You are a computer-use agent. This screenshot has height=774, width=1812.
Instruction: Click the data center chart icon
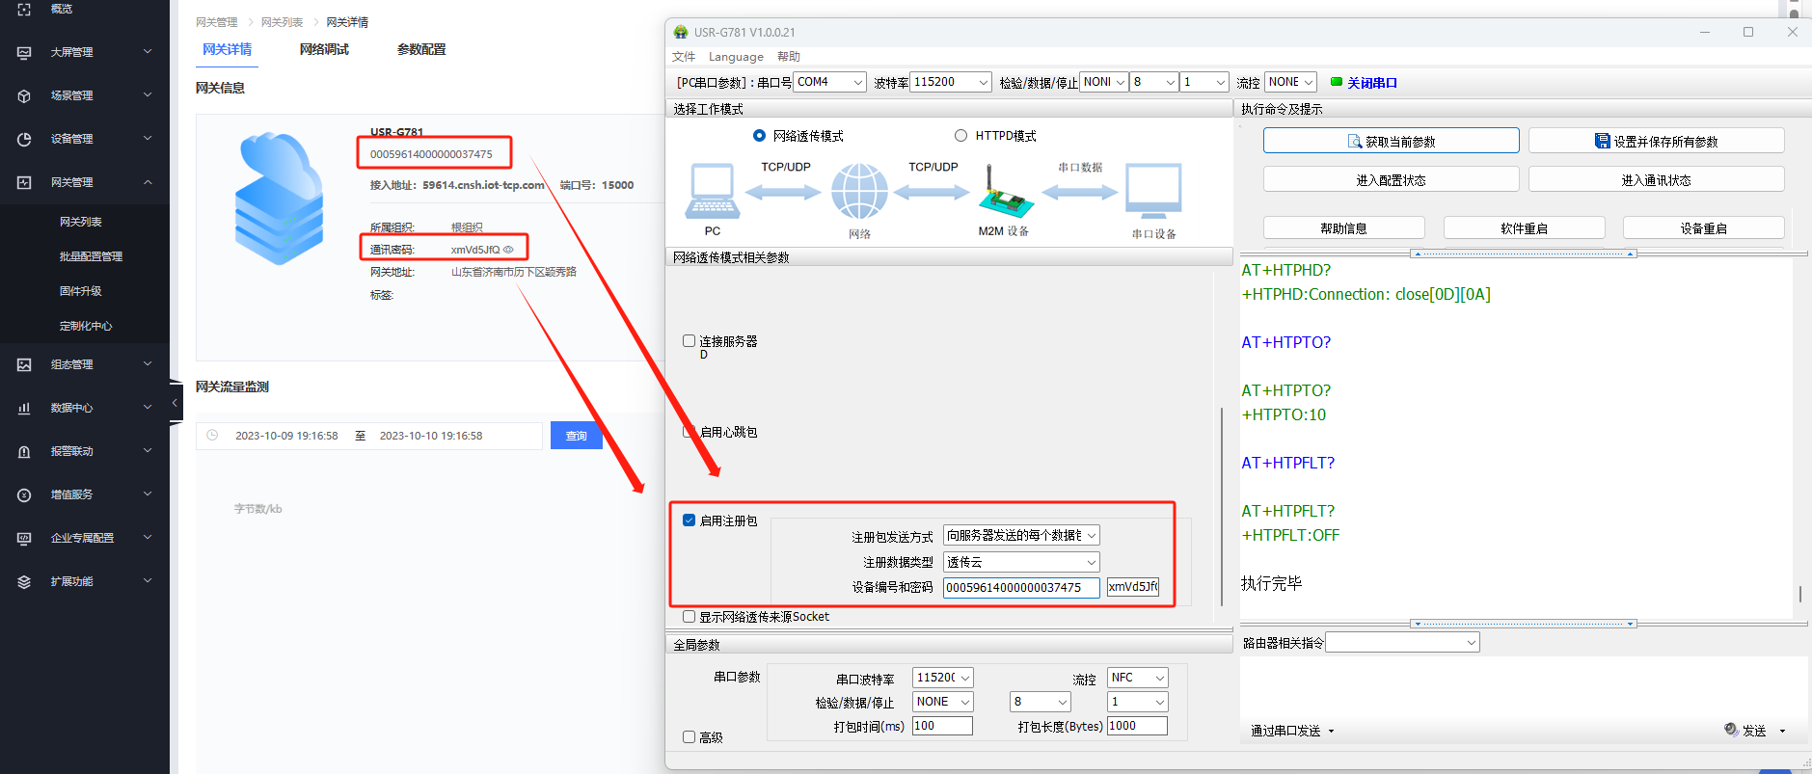pos(24,408)
